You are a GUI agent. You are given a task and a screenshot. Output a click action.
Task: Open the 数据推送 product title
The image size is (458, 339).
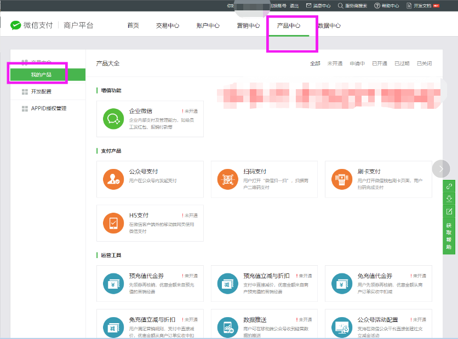[255, 319]
